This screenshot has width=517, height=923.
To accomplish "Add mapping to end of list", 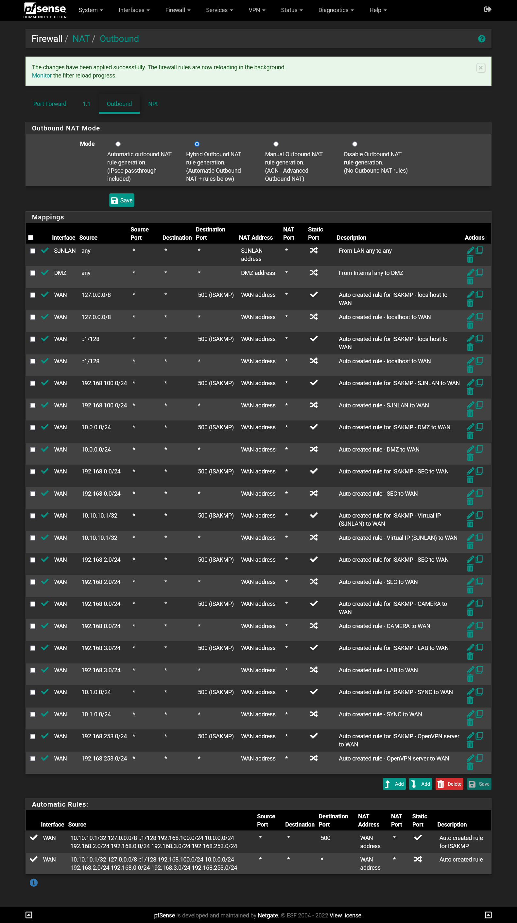I will click(421, 784).
